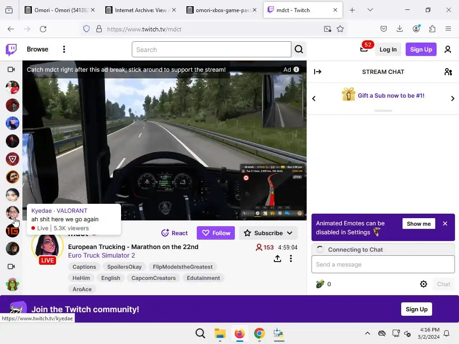The width and height of the screenshot is (459, 344).
Task: Go to previous gift sub leaderboard item
Action: (x=314, y=99)
